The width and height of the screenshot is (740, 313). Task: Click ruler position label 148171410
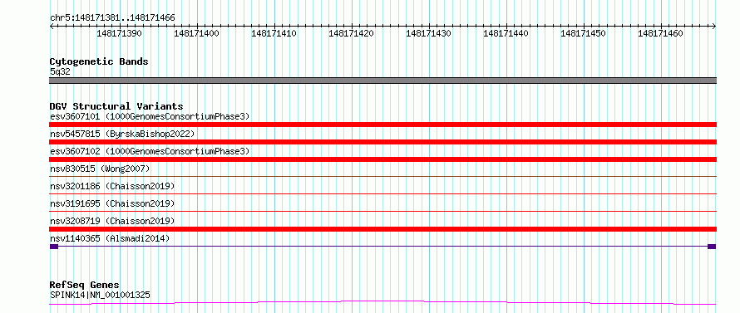[x=274, y=33]
